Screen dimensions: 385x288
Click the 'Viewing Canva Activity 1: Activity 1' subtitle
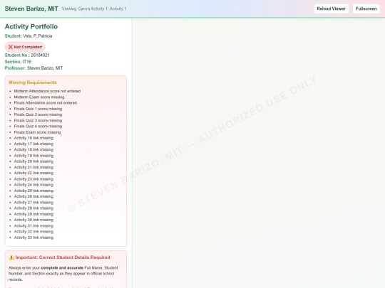tap(94, 9)
